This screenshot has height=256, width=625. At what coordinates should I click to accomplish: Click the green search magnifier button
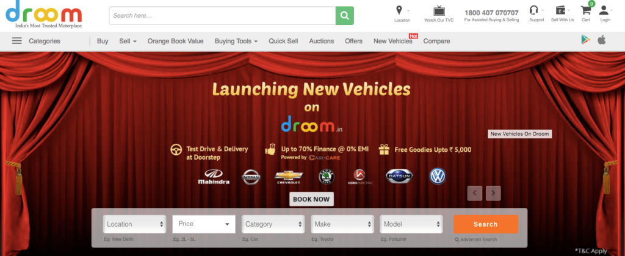tap(344, 15)
